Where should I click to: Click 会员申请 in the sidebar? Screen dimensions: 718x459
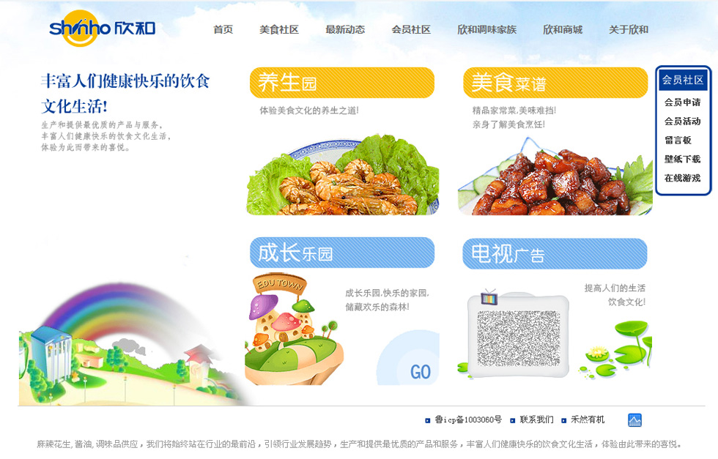click(x=682, y=102)
